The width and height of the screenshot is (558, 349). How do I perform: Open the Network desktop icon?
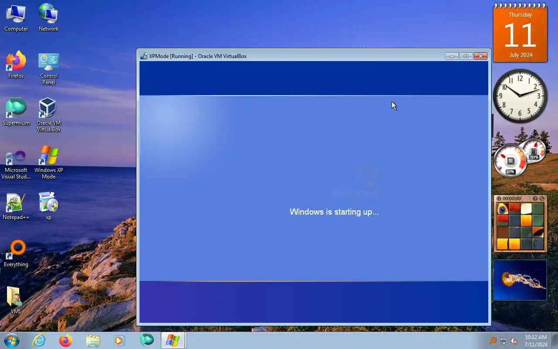pos(48,17)
